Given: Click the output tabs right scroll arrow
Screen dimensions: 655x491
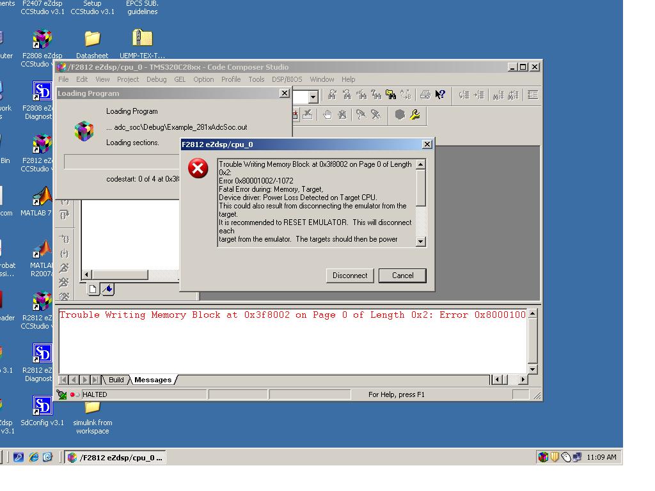Looking at the screenshot, I should coord(523,380).
